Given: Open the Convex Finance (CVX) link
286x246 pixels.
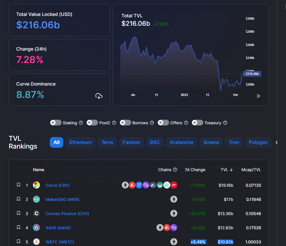Looking at the screenshot, I should [67, 214].
